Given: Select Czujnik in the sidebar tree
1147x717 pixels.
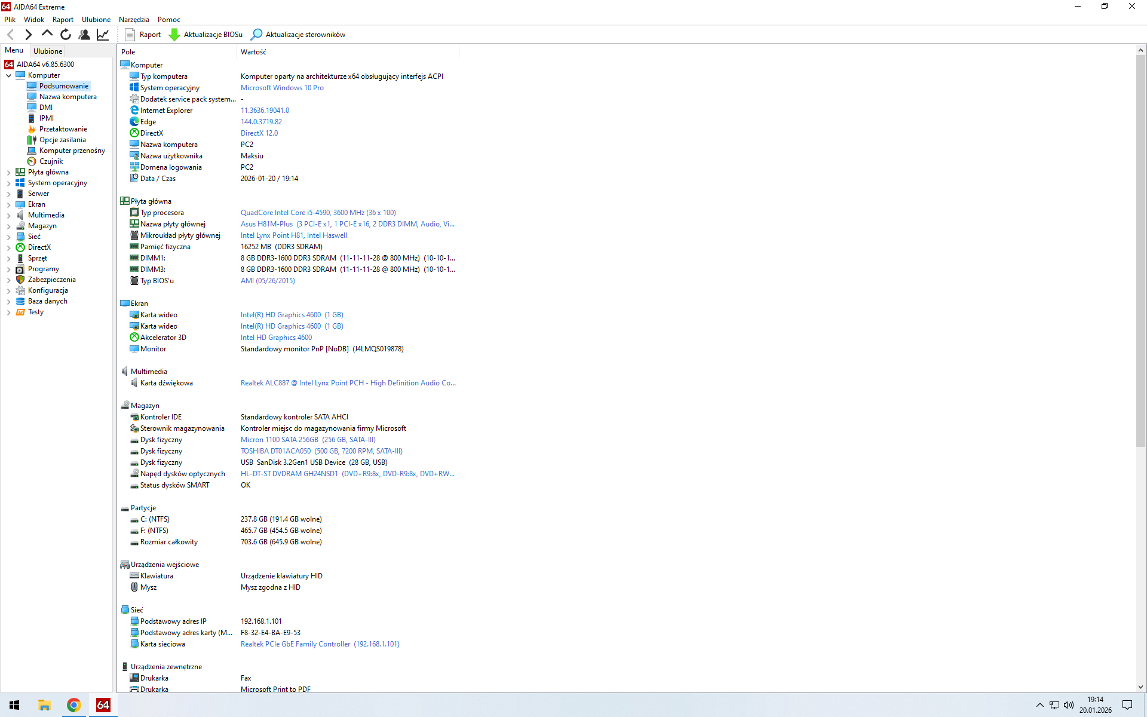Looking at the screenshot, I should pos(51,161).
